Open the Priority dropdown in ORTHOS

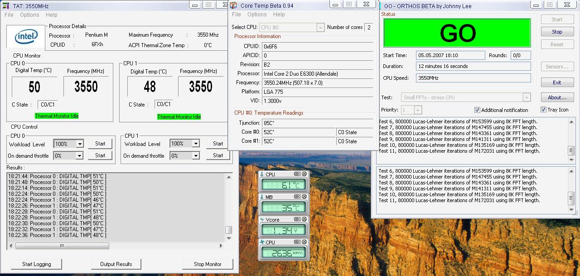click(418, 110)
